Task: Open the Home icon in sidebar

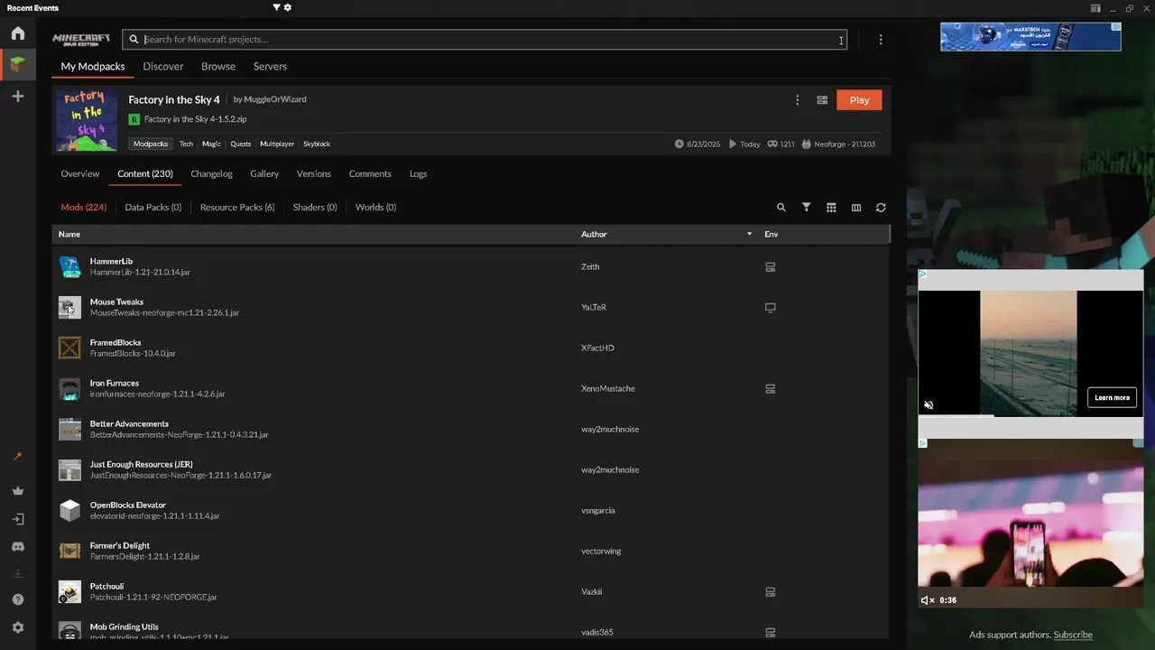Action: 18,33
